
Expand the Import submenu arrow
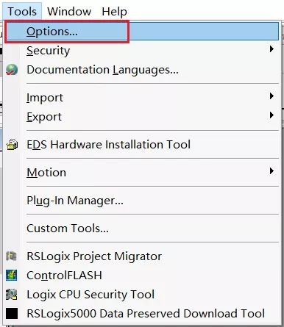271,96
